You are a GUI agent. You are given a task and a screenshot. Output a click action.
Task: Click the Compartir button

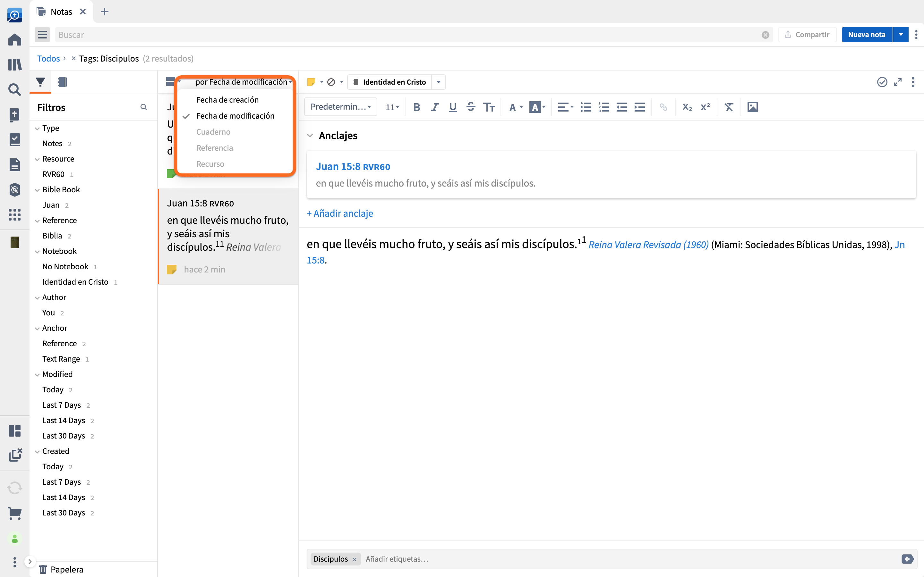tap(807, 35)
